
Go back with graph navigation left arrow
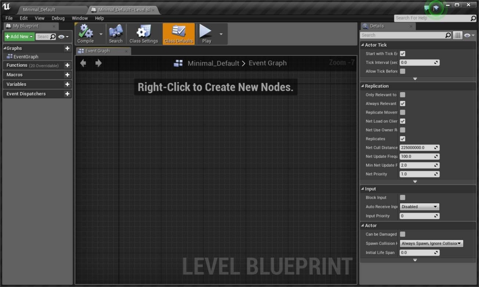83,63
